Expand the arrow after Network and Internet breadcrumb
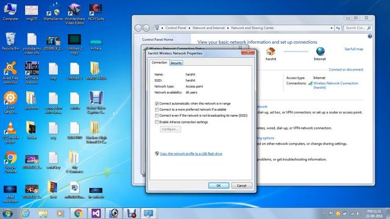This screenshot has height=219, width=390. [x=228, y=28]
